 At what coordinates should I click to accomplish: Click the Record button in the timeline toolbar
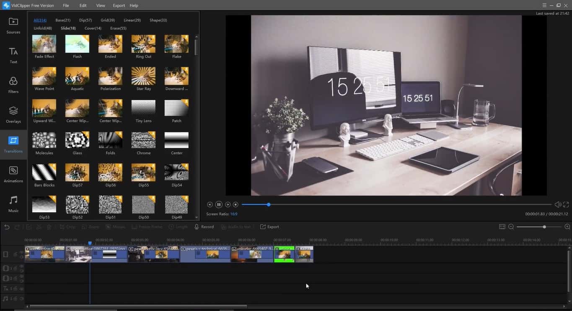click(x=204, y=227)
